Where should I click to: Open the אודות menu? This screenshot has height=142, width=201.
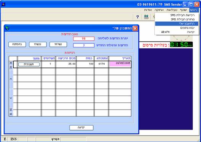(148, 10)
